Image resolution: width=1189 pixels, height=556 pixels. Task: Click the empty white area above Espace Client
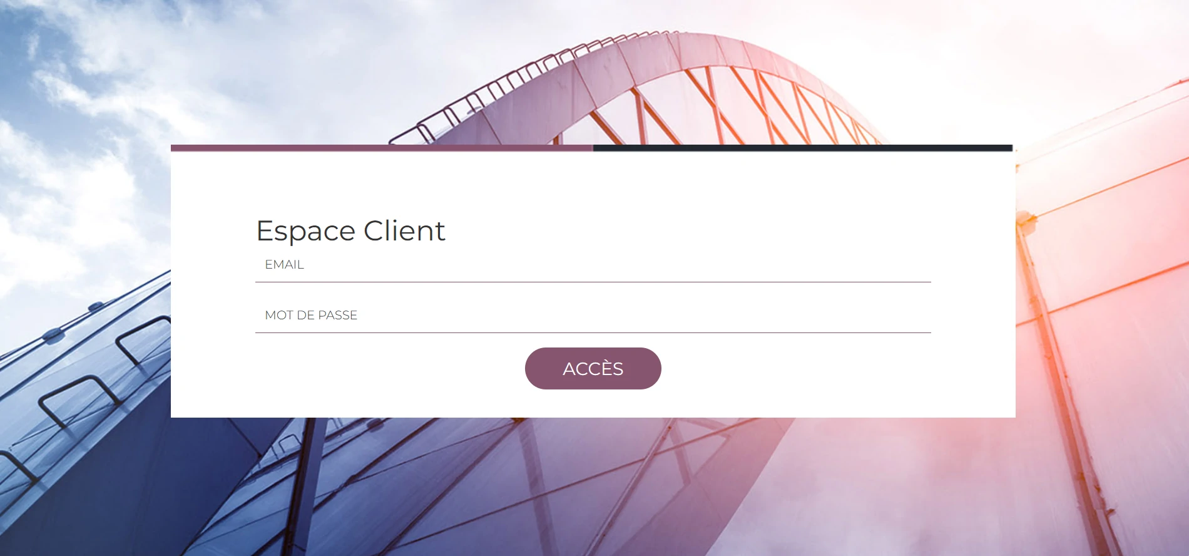(x=593, y=183)
